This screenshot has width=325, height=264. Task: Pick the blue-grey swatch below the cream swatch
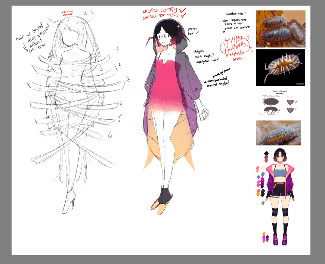pyautogui.click(x=263, y=174)
